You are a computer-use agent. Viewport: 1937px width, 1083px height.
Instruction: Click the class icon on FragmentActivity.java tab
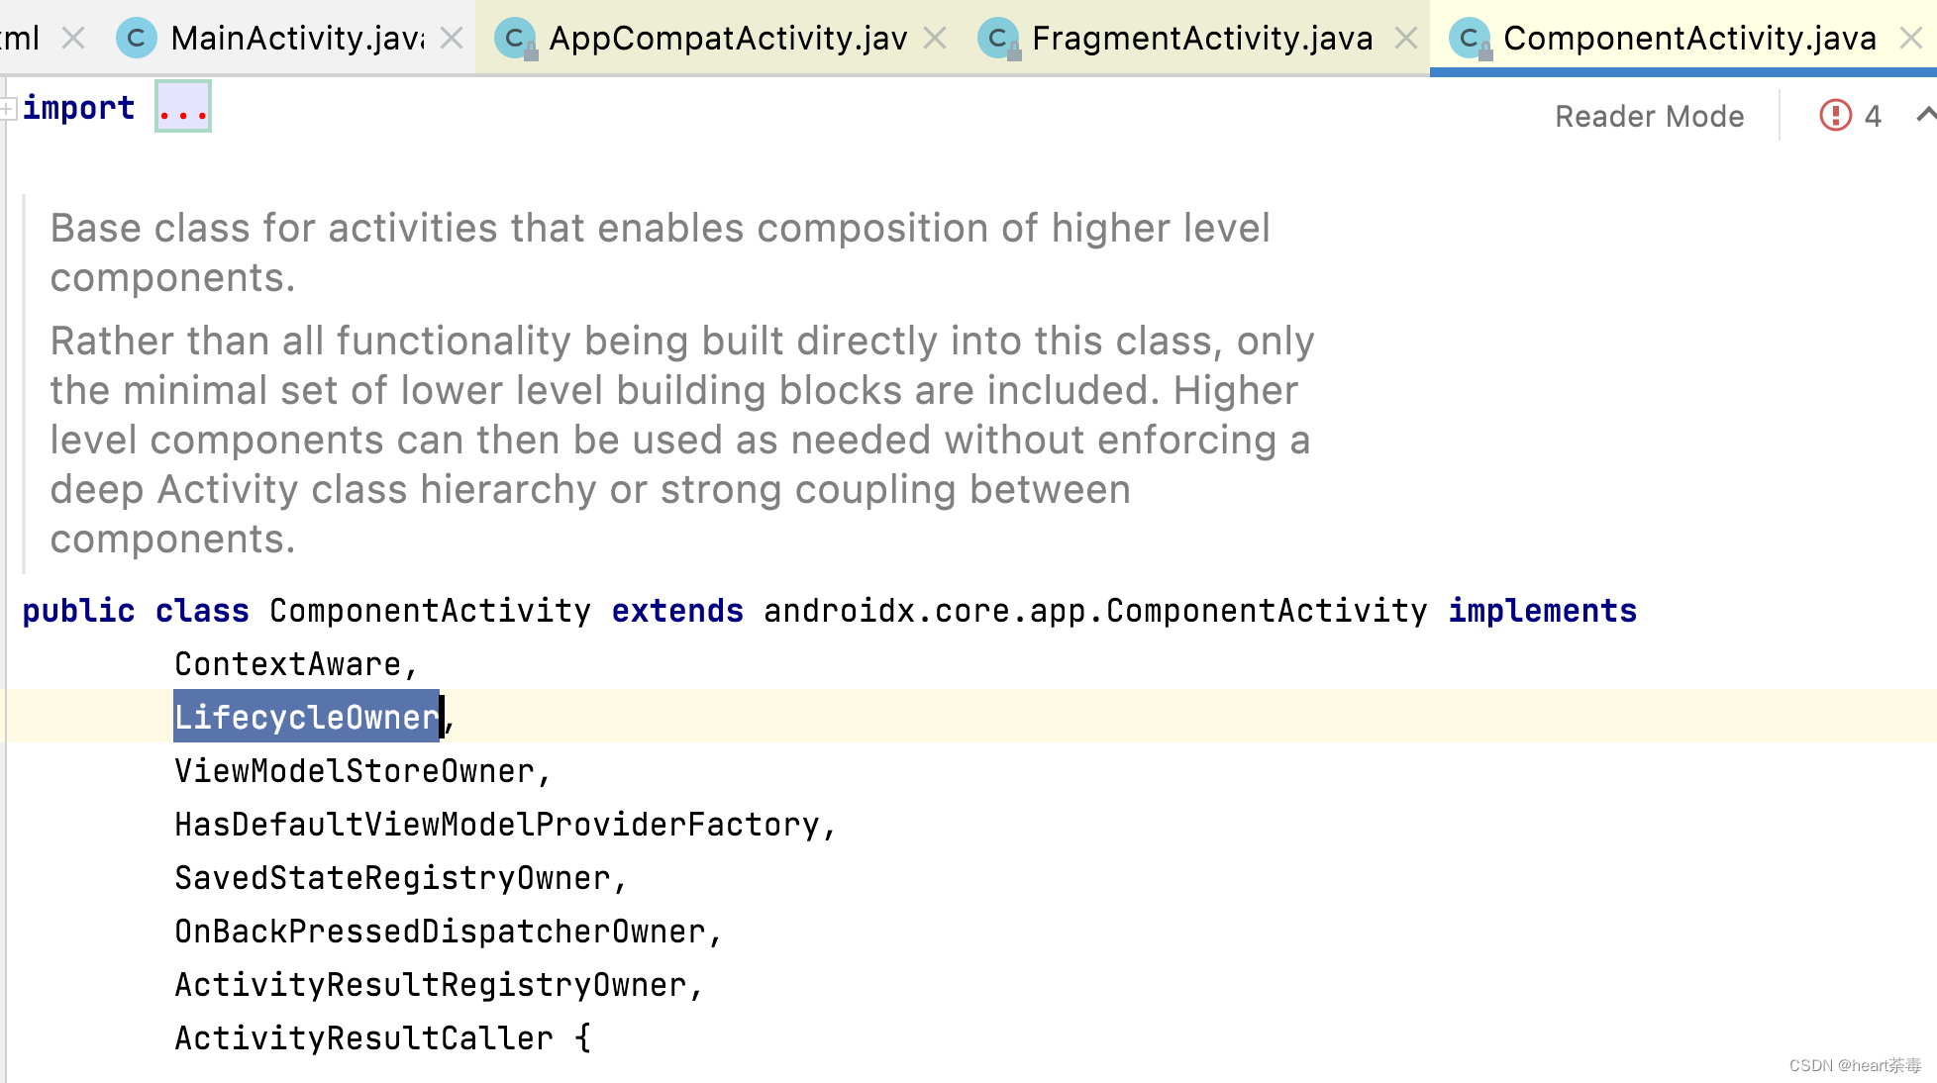[995, 38]
